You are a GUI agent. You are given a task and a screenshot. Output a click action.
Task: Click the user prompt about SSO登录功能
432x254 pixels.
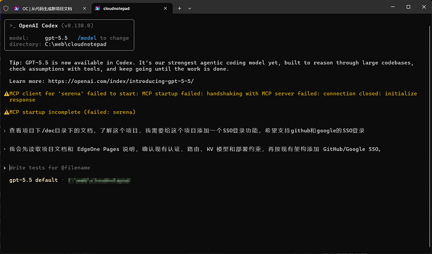point(187,130)
